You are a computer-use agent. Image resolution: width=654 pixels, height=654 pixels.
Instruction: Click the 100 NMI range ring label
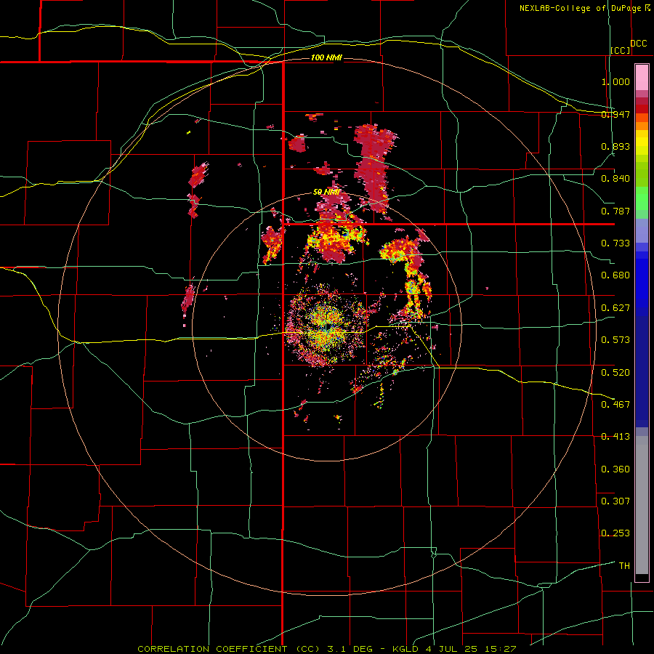pos(326,57)
